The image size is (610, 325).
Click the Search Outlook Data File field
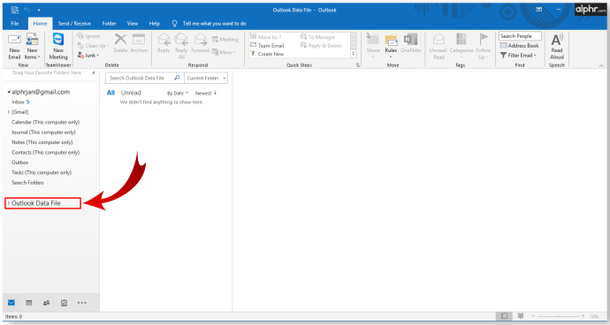(x=139, y=78)
